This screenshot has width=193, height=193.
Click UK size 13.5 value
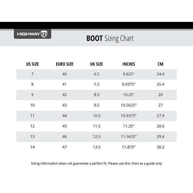(x=97, y=147)
